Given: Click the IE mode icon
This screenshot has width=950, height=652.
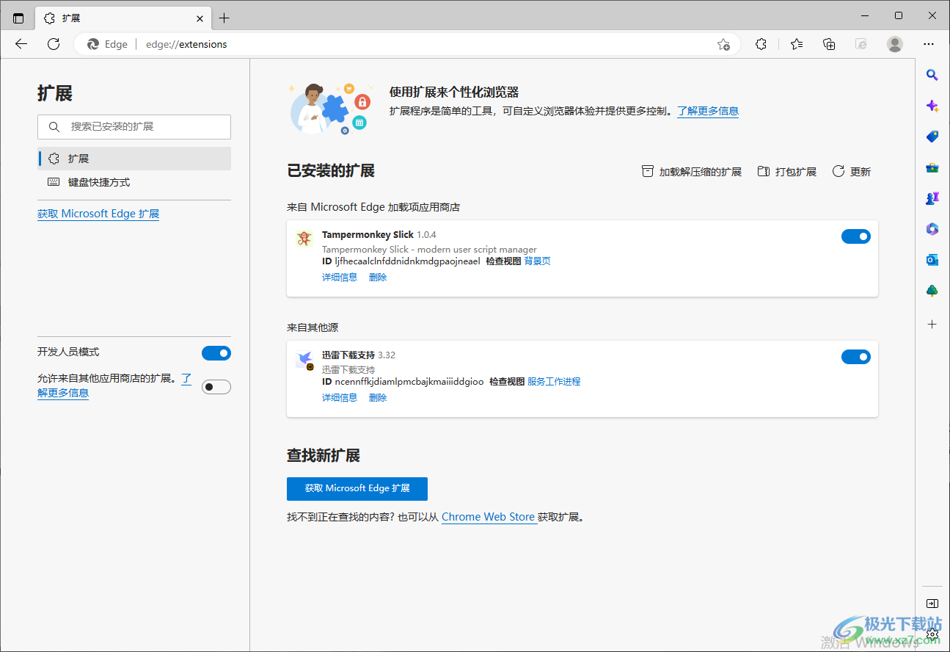Looking at the screenshot, I should 861,44.
